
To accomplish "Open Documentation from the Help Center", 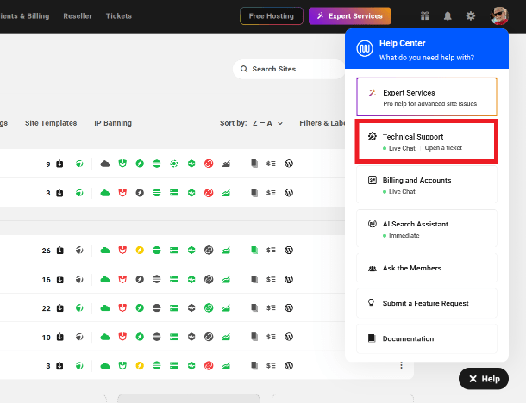I will coord(426,338).
